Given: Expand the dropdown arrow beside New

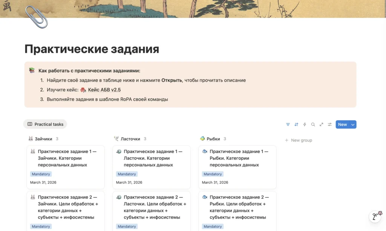Looking at the screenshot, I should (353, 125).
